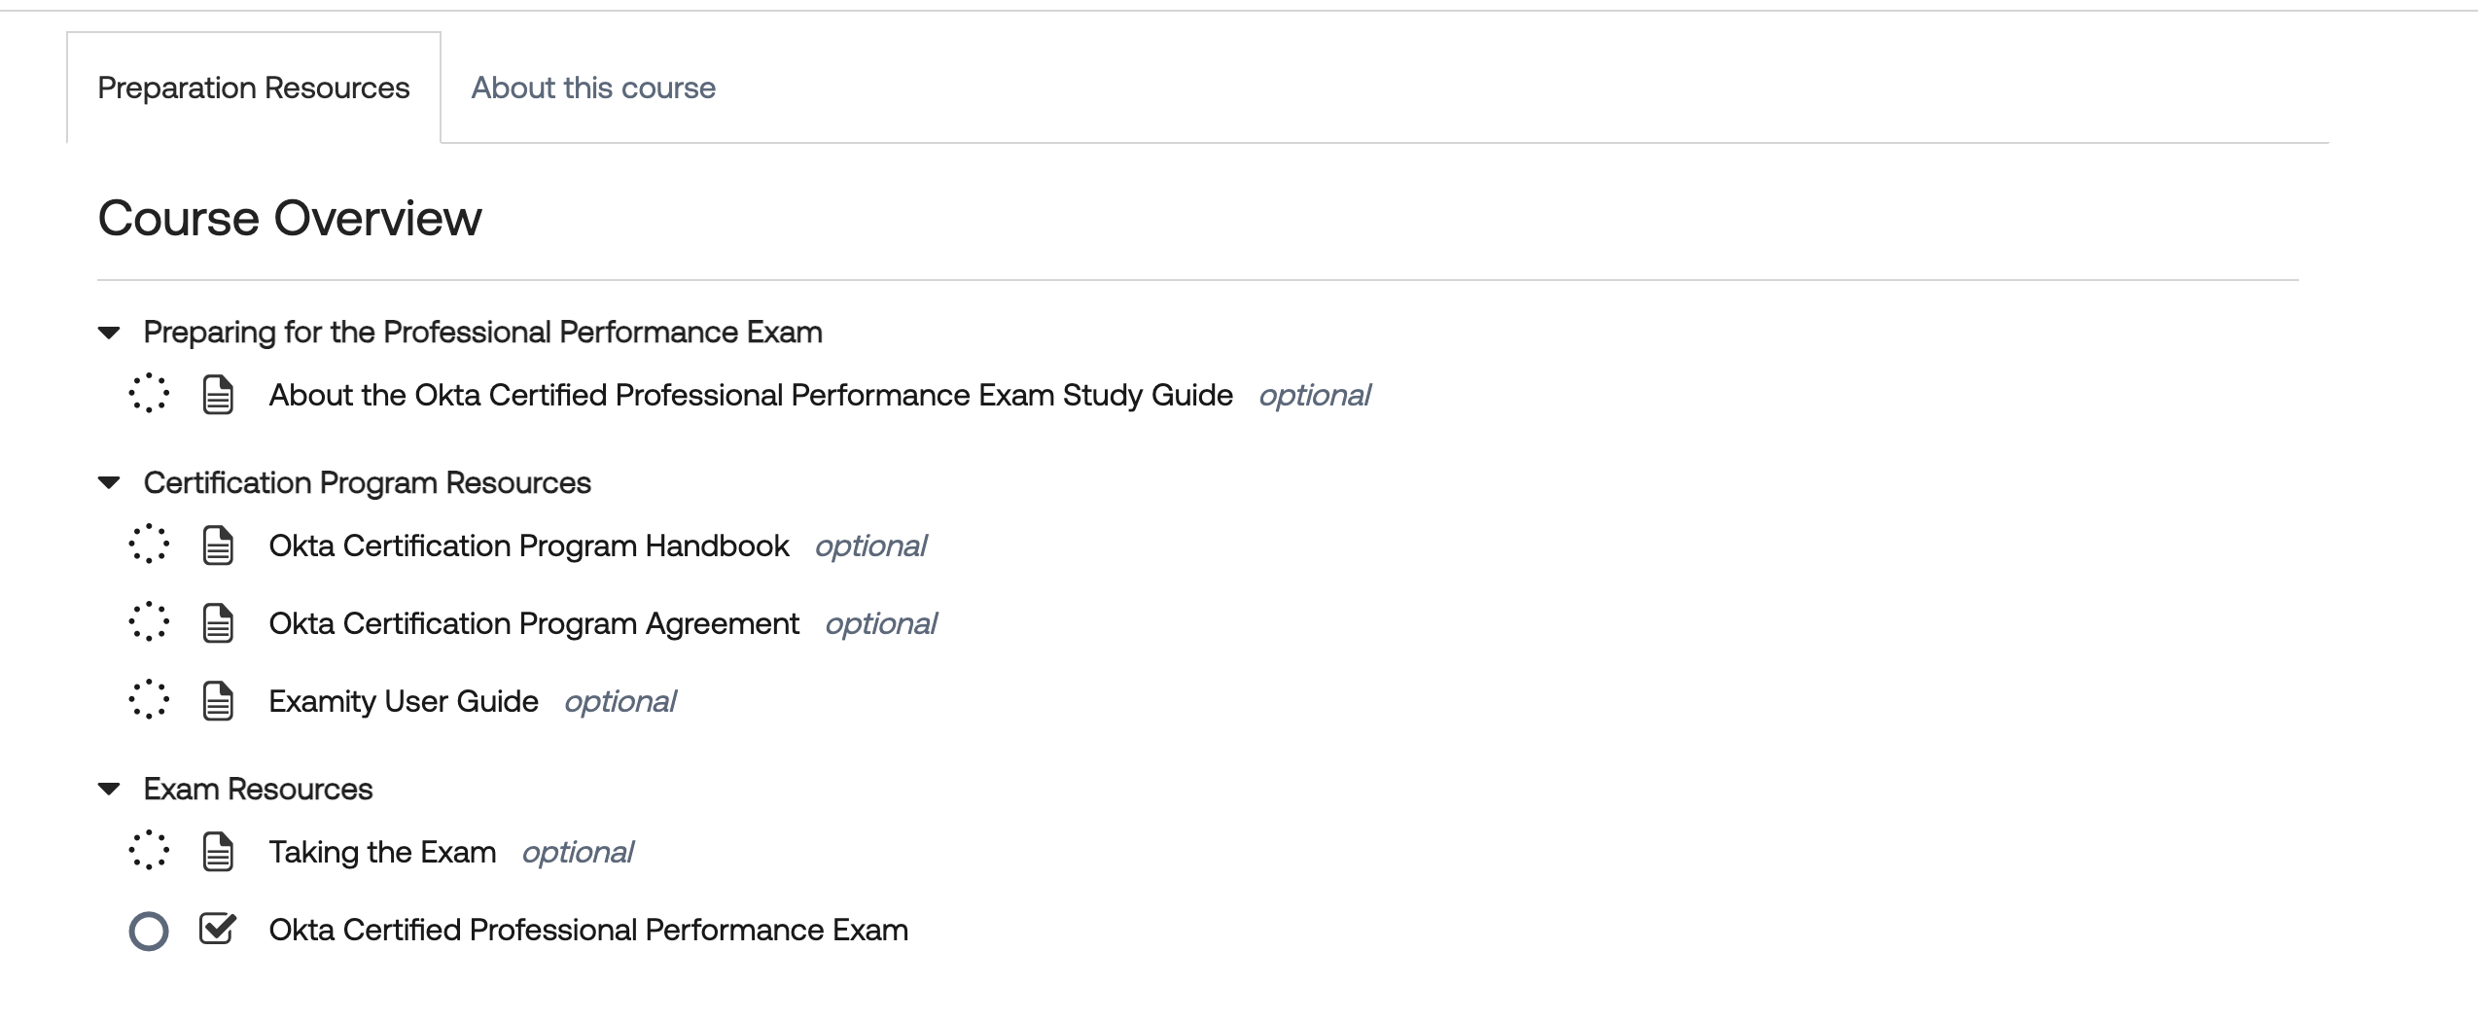Click document icon next to Program Handbook
The image size is (2478, 1021).
pos(218,546)
